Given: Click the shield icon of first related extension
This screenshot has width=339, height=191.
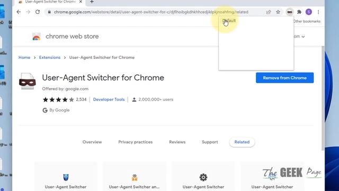Looking at the screenshot, I should [x=66, y=177].
